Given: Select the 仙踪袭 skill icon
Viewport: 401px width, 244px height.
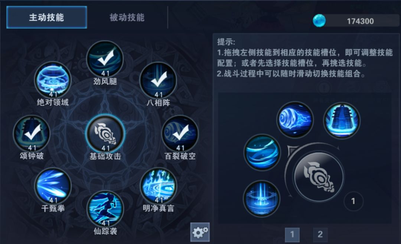Looking at the screenshot, I should coord(105,209).
